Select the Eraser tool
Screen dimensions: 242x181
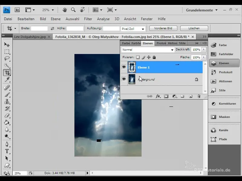pyautogui.click(x=7, y=116)
